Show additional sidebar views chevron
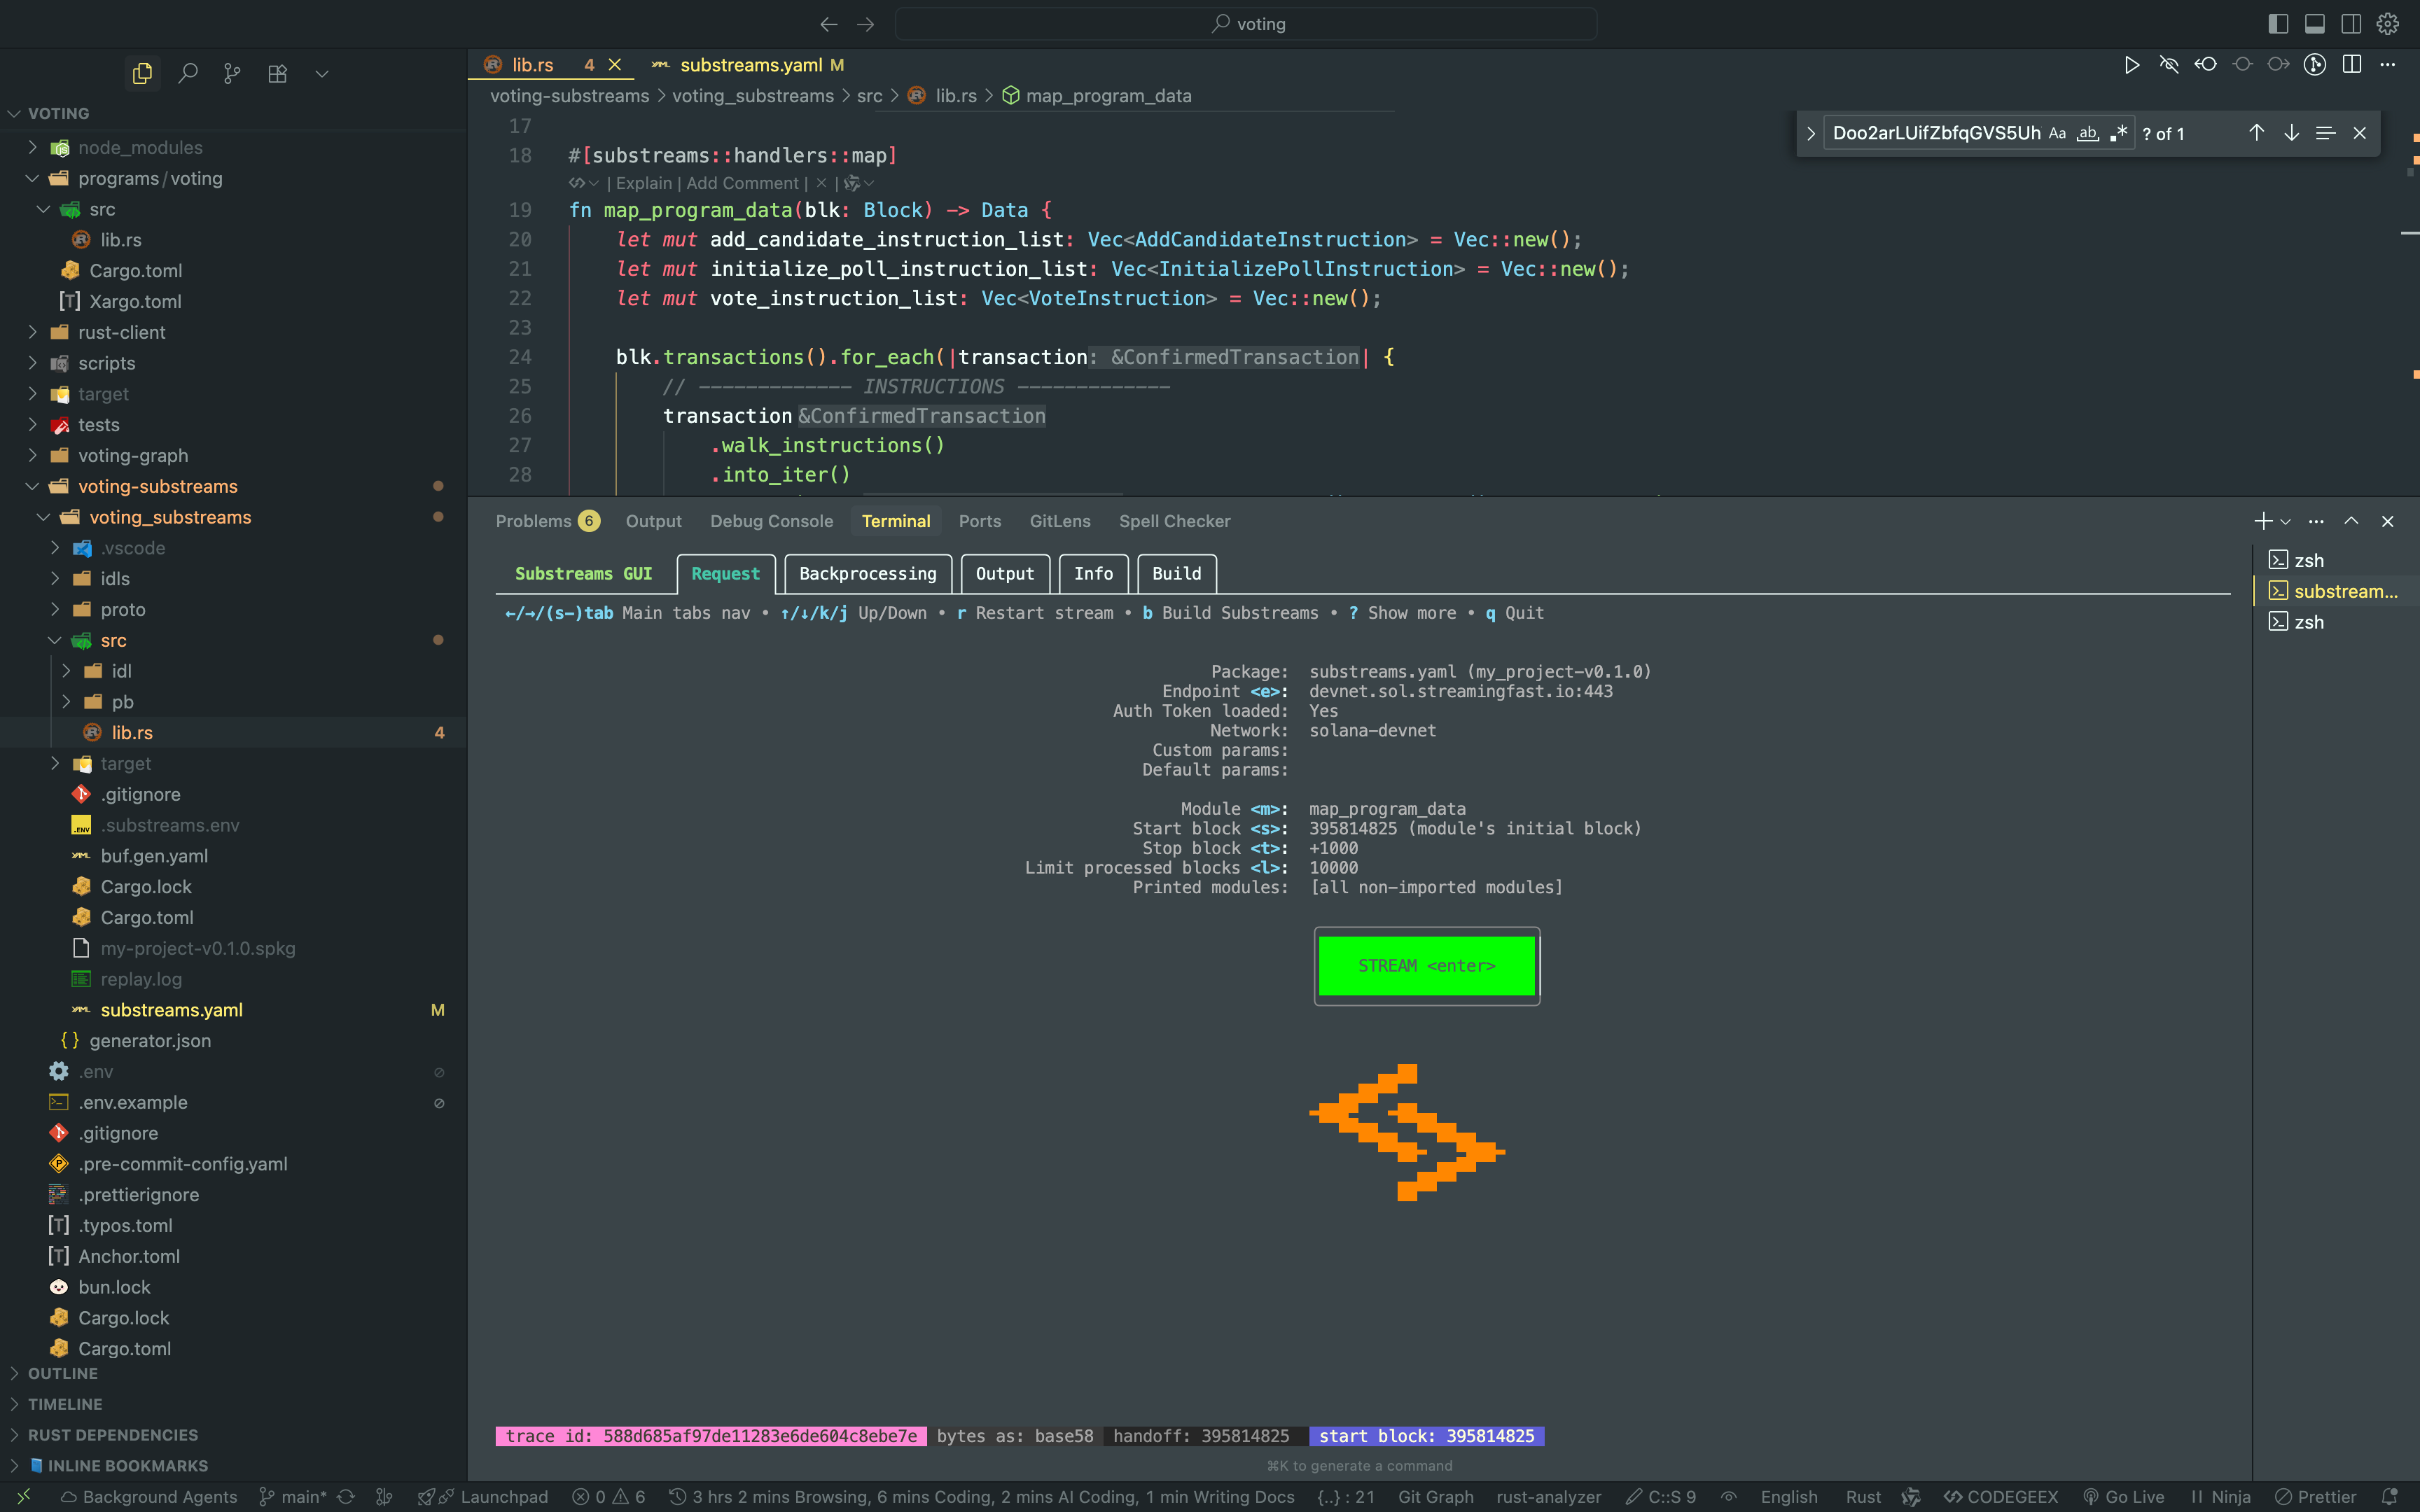Screen dimensions: 2420x1512 tap(322, 73)
